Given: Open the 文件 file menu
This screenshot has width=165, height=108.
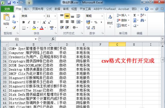Looking at the screenshot, I should click(x=7, y=9).
